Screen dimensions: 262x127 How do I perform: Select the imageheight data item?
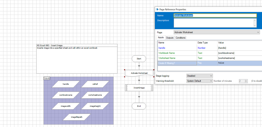click(95, 106)
